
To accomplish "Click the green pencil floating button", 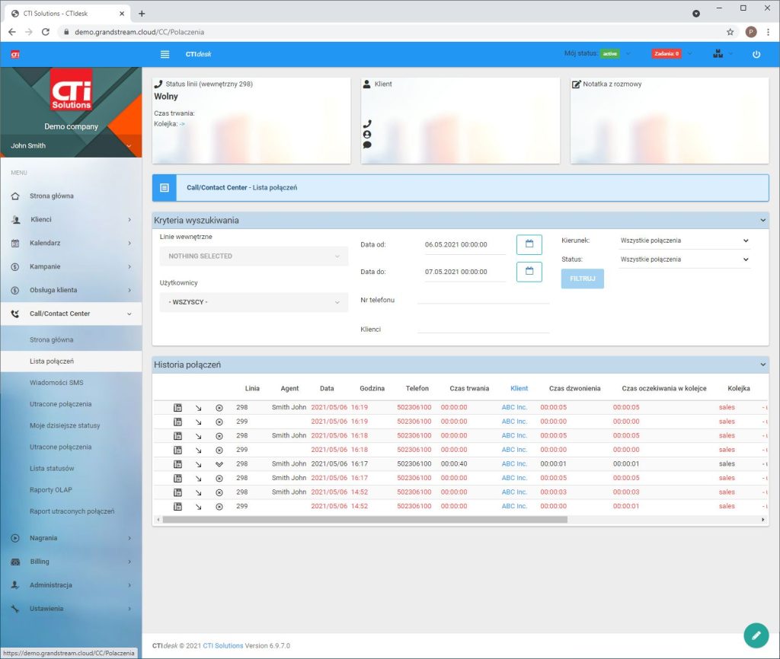I will click(x=755, y=635).
